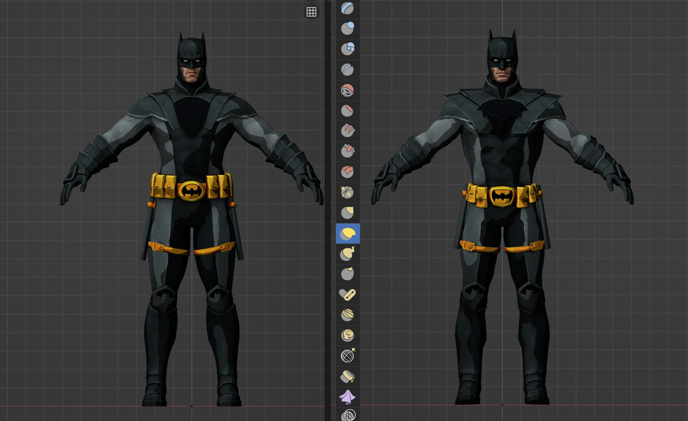
Task: Choose the Blob sculpt brush
Action: pos(347,49)
